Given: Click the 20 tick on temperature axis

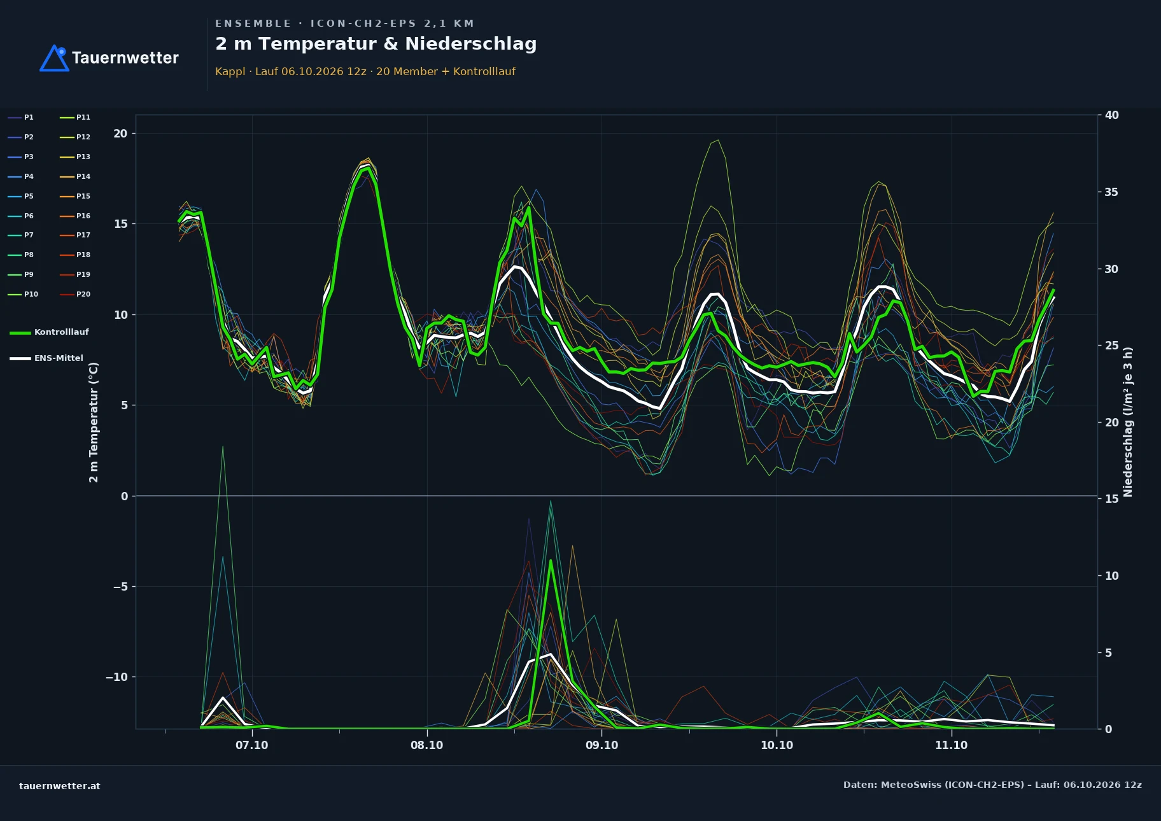Looking at the screenshot, I should pyautogui.click(x=120, y=134).
